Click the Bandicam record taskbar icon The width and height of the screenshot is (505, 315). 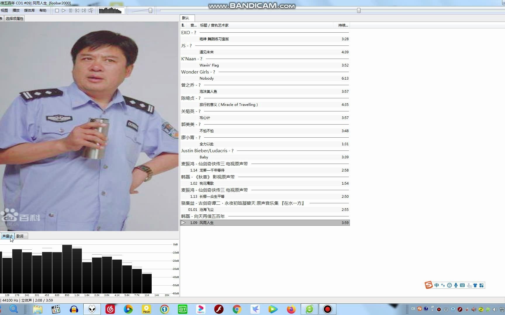coord(327,309)
